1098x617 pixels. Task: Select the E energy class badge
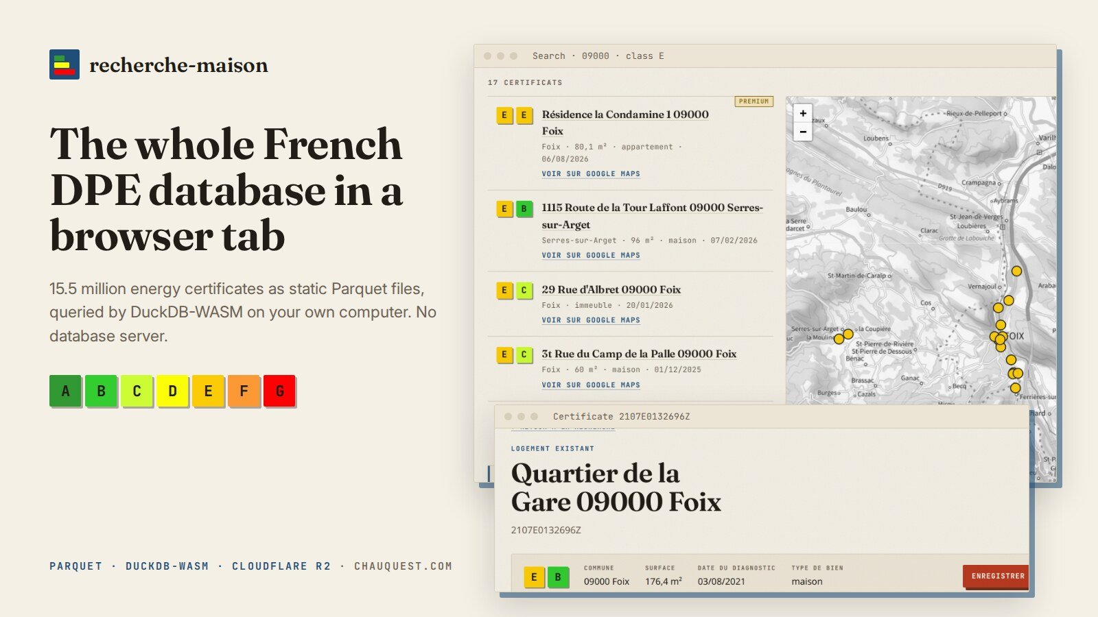pos(208,391)
